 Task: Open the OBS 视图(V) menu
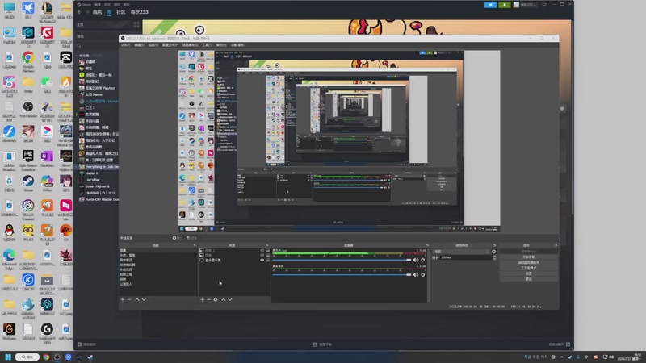coord(153,45)
